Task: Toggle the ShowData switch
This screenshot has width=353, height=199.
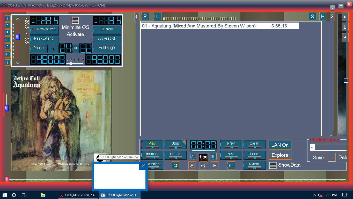Action: click(x=273, y=165)
